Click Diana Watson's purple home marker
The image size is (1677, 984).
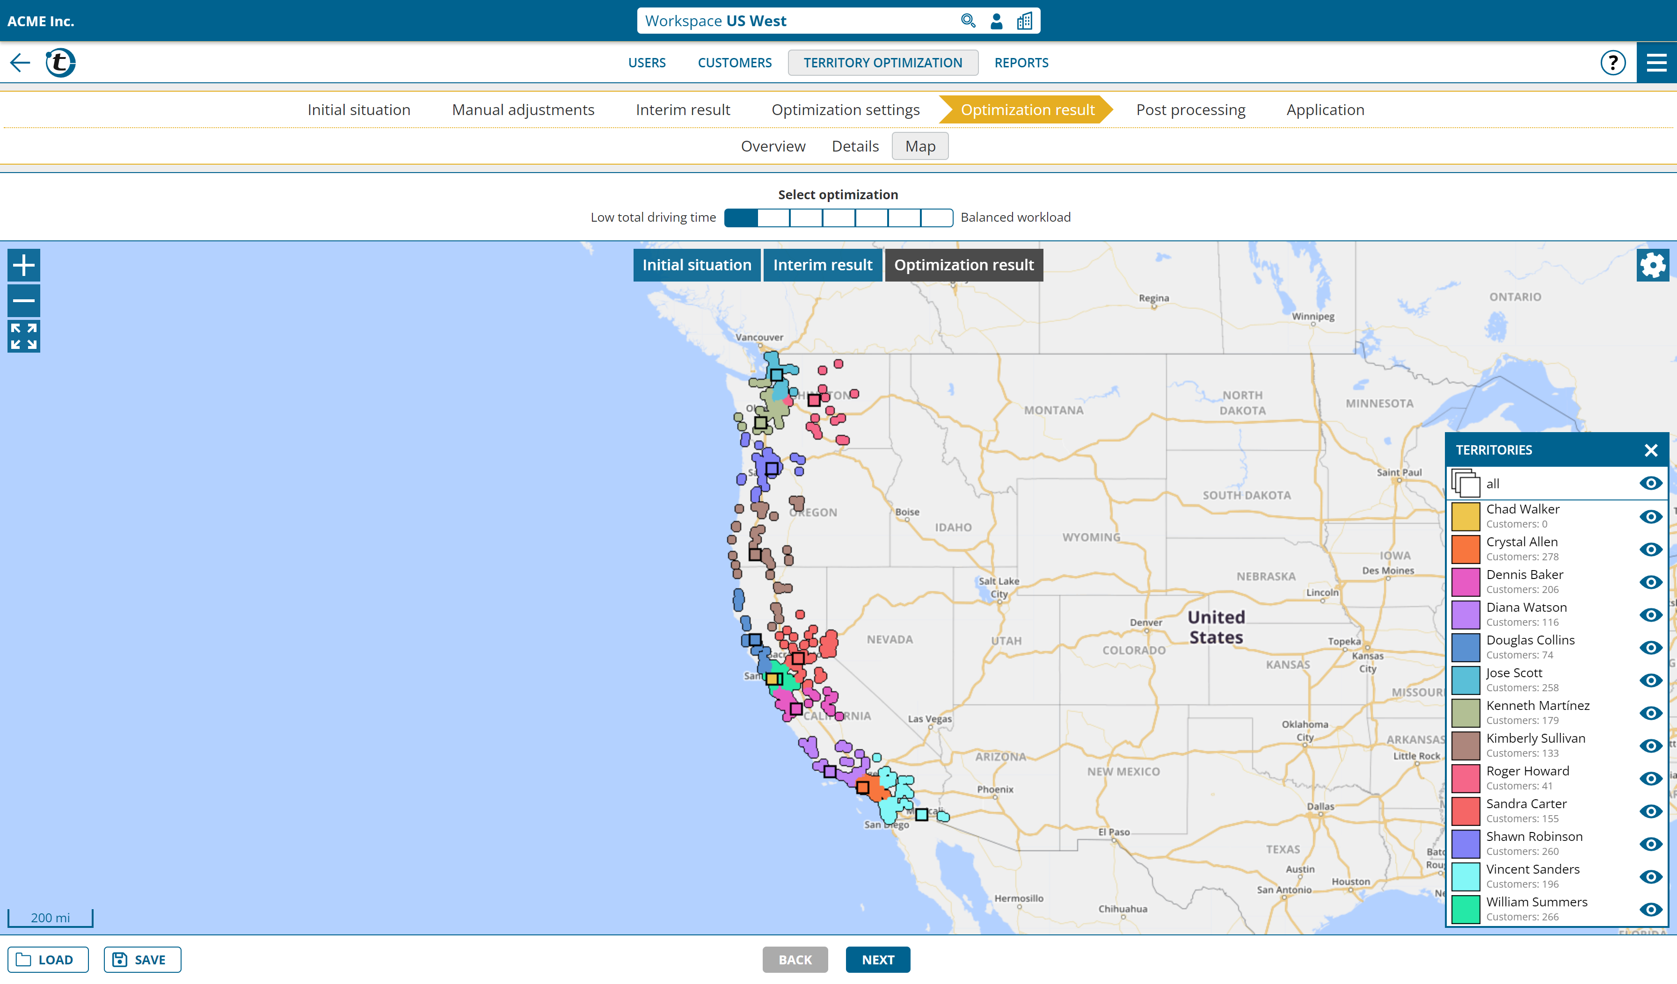point(830,772)
